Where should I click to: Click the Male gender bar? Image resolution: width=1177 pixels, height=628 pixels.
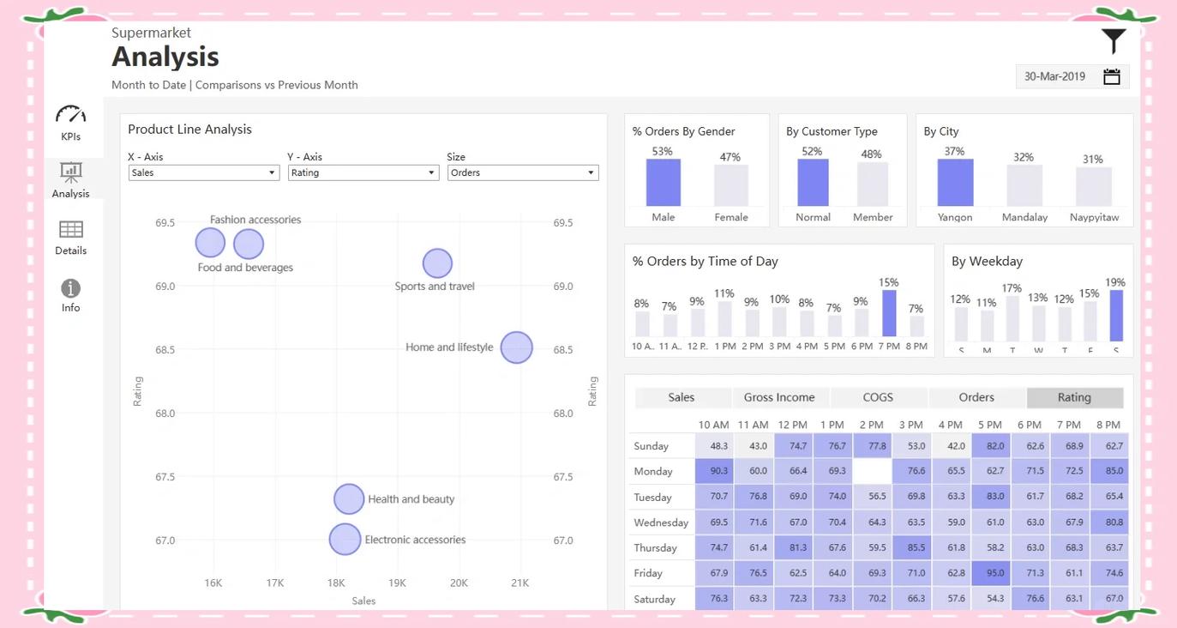pos(663,183)
